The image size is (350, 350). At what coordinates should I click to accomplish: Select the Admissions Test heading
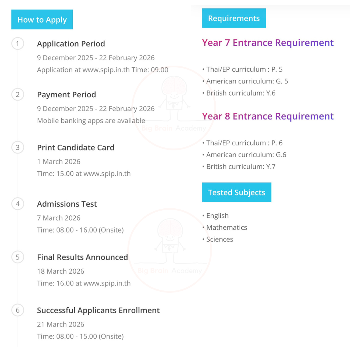tap(67, 204)
